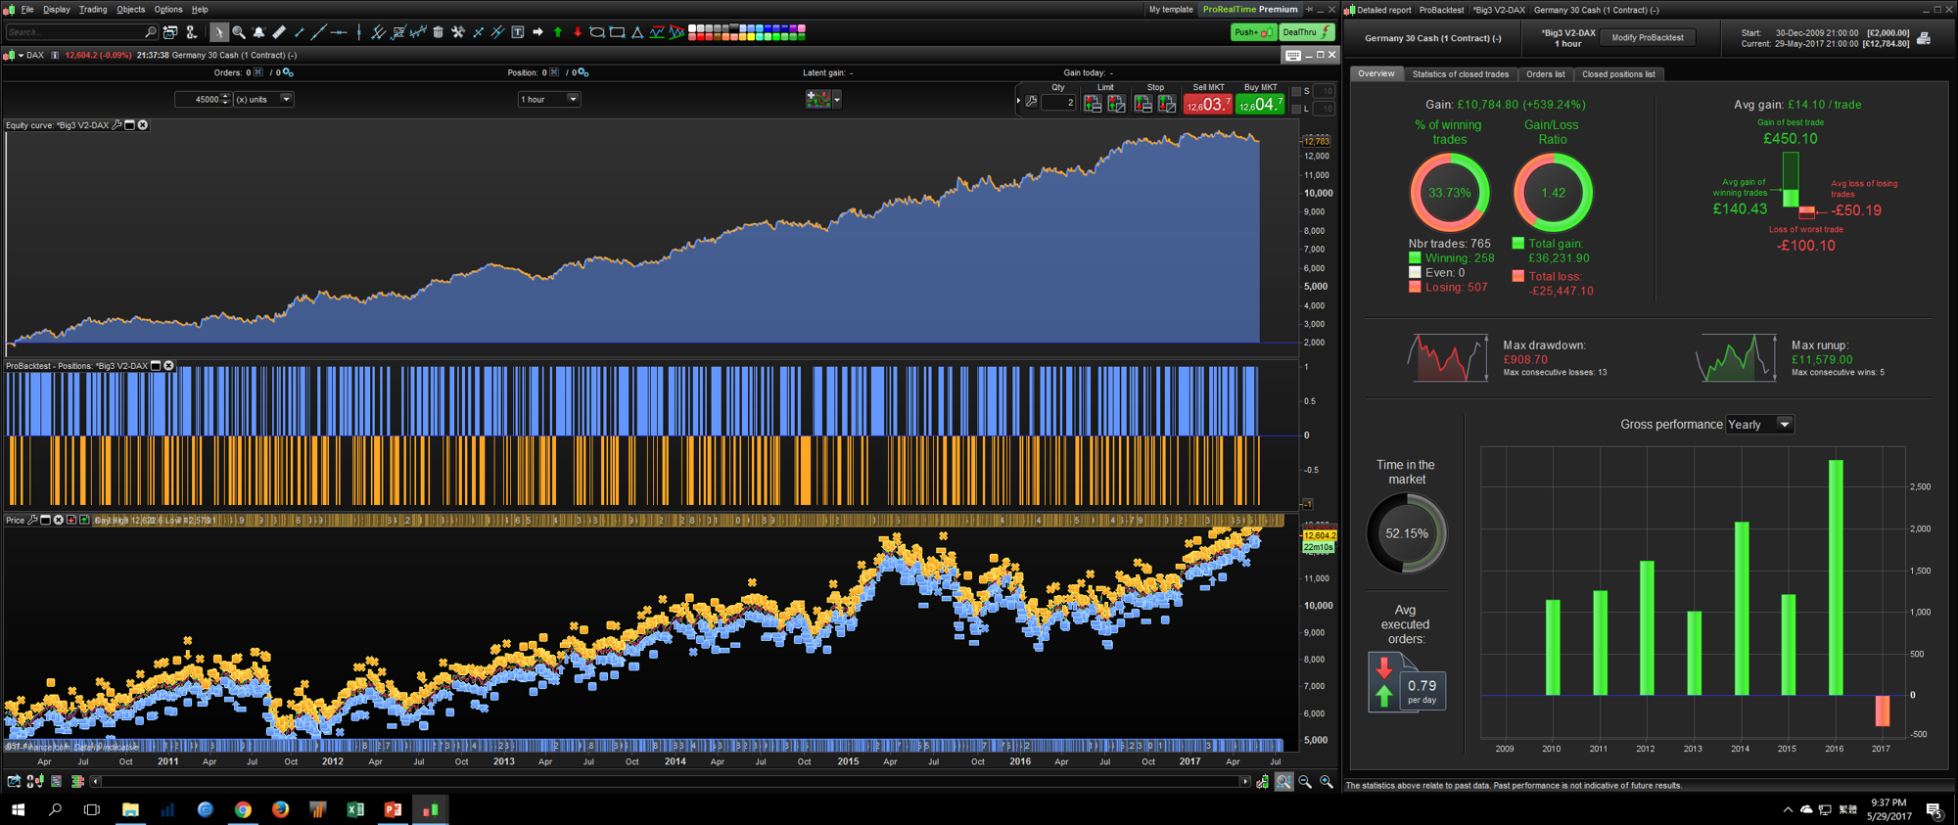Select the ruler measurement tool

coord(279,32)
